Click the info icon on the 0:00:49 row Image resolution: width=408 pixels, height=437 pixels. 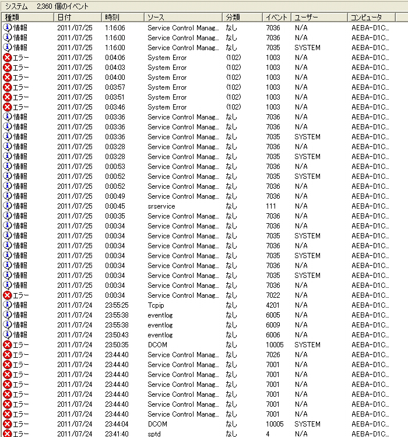(8, 196)
